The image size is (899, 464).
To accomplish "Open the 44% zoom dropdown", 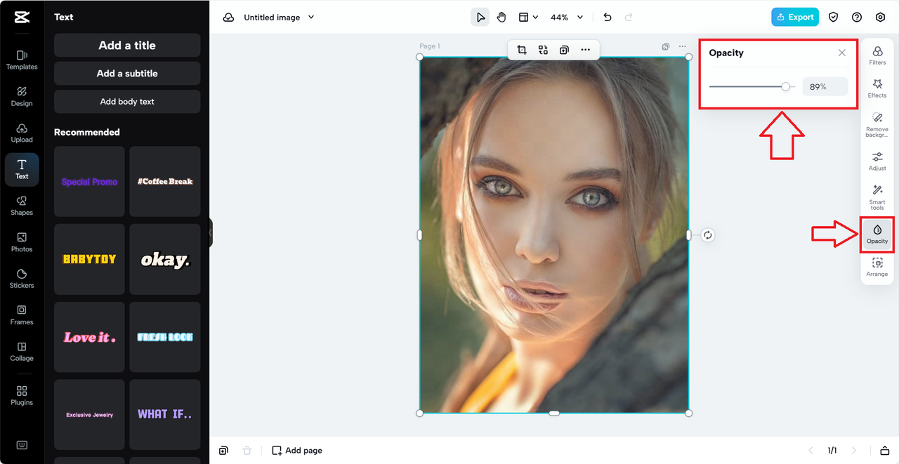I will 567,18.
